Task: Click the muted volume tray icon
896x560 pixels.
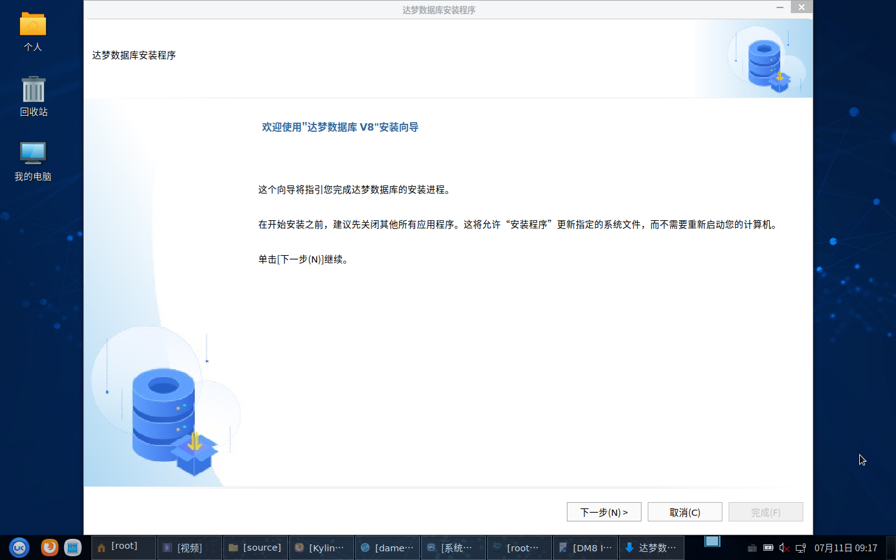Action: pos(784,548)
